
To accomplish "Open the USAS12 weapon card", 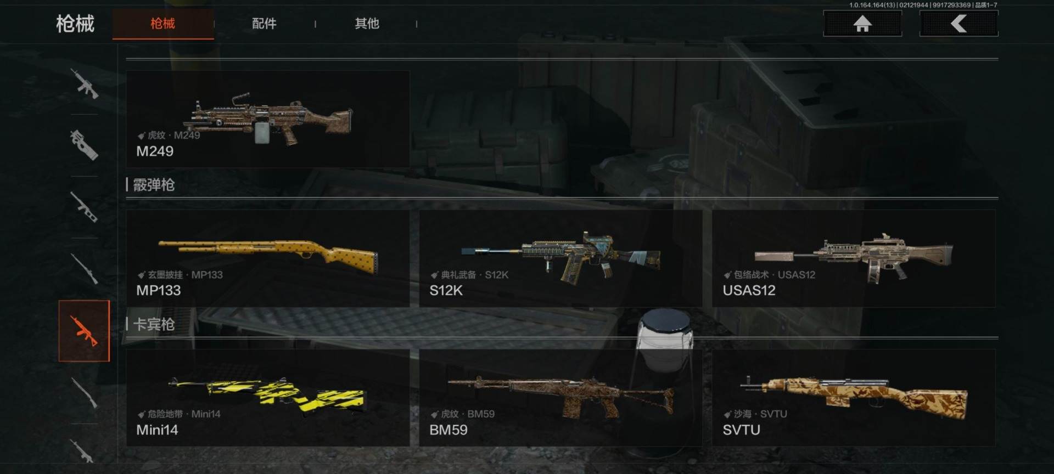I will tap(854, 258).
